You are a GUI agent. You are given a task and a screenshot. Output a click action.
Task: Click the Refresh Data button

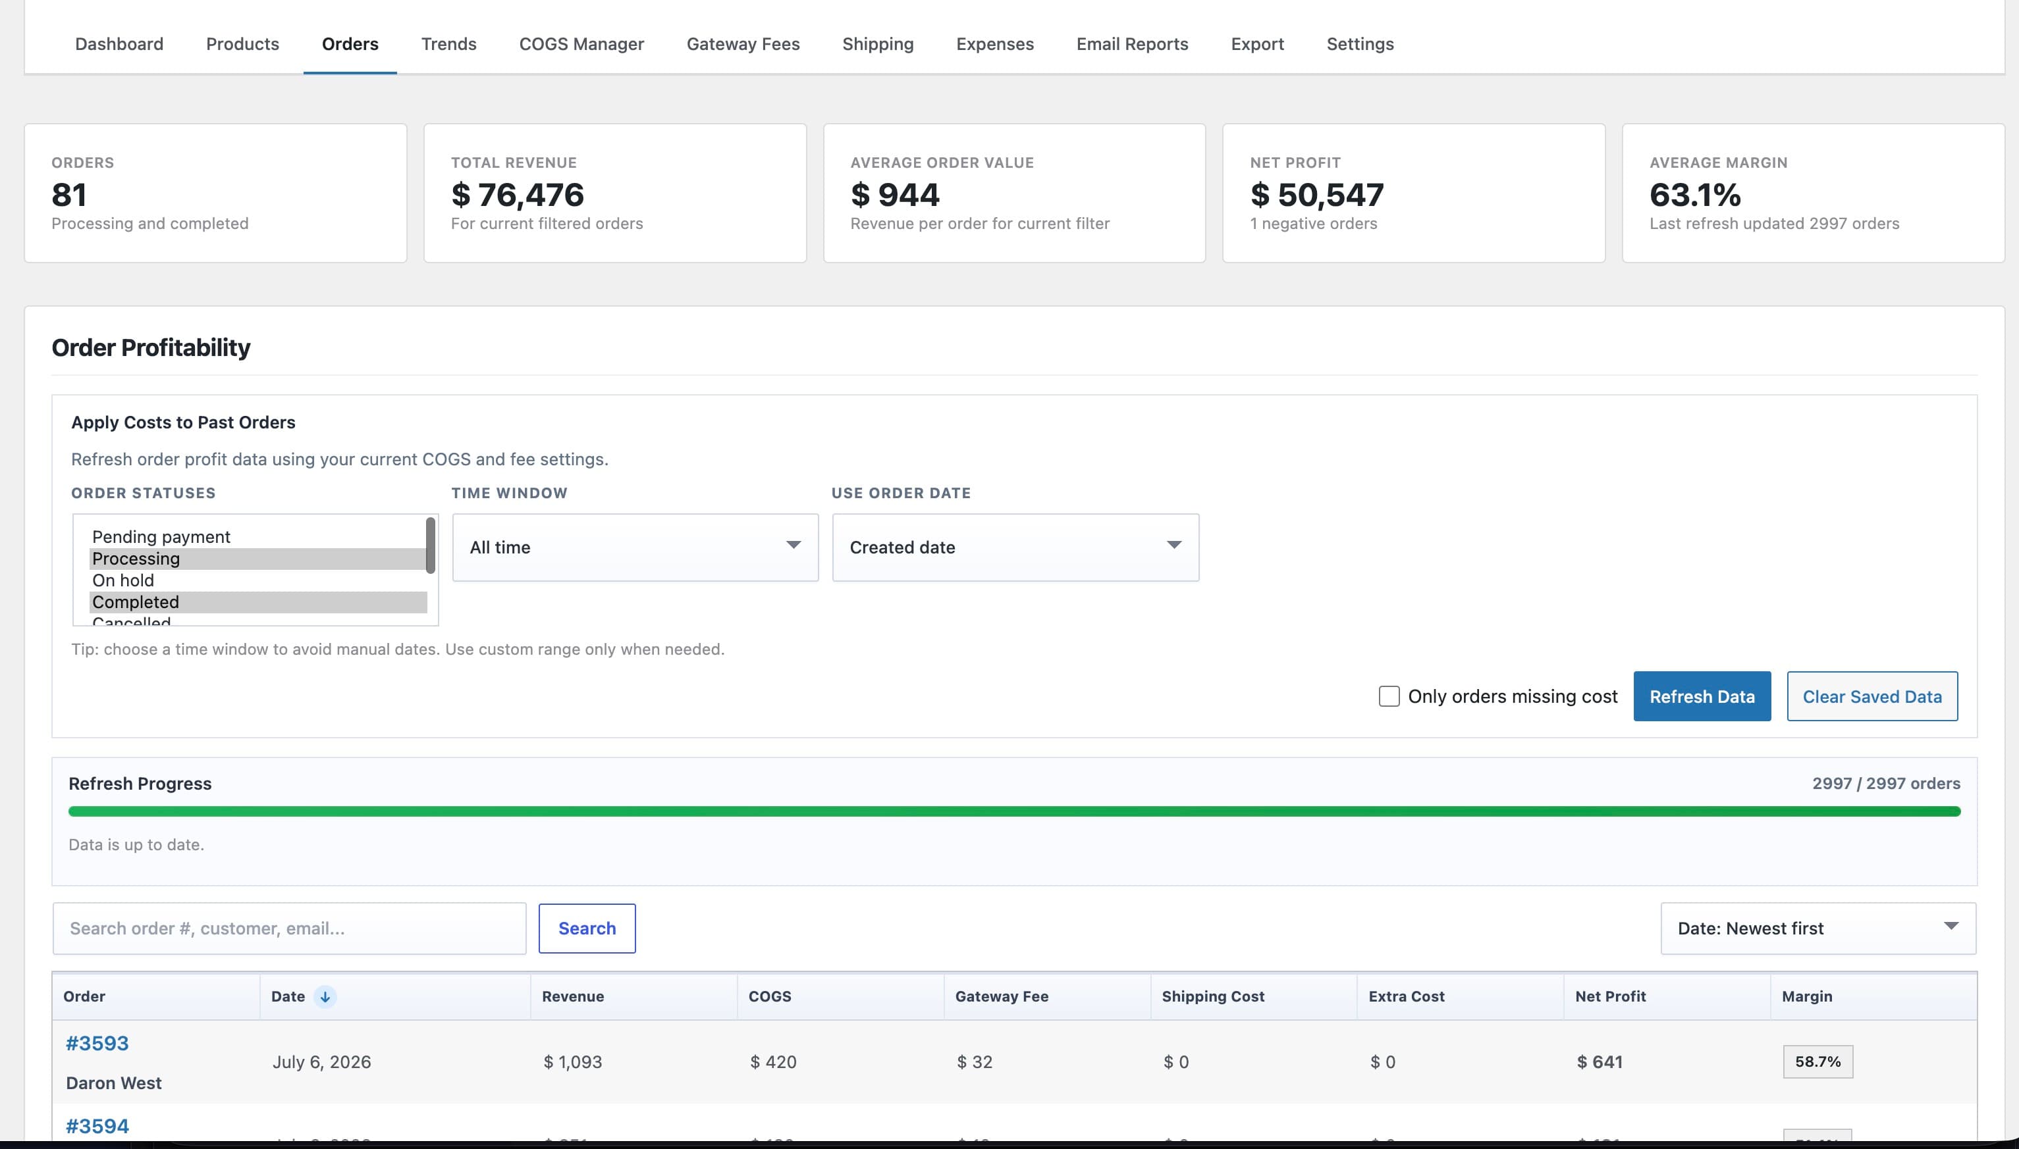(1702, 696)
